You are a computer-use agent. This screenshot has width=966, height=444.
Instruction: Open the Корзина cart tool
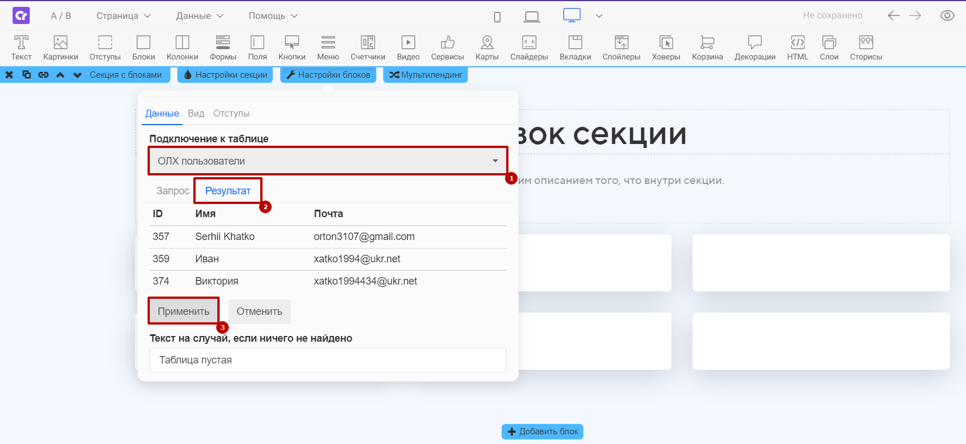[707, 48]
